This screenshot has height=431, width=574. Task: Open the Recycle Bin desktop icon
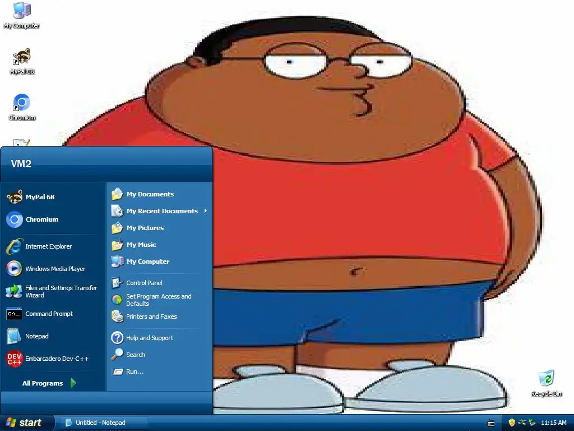point(546,378)
